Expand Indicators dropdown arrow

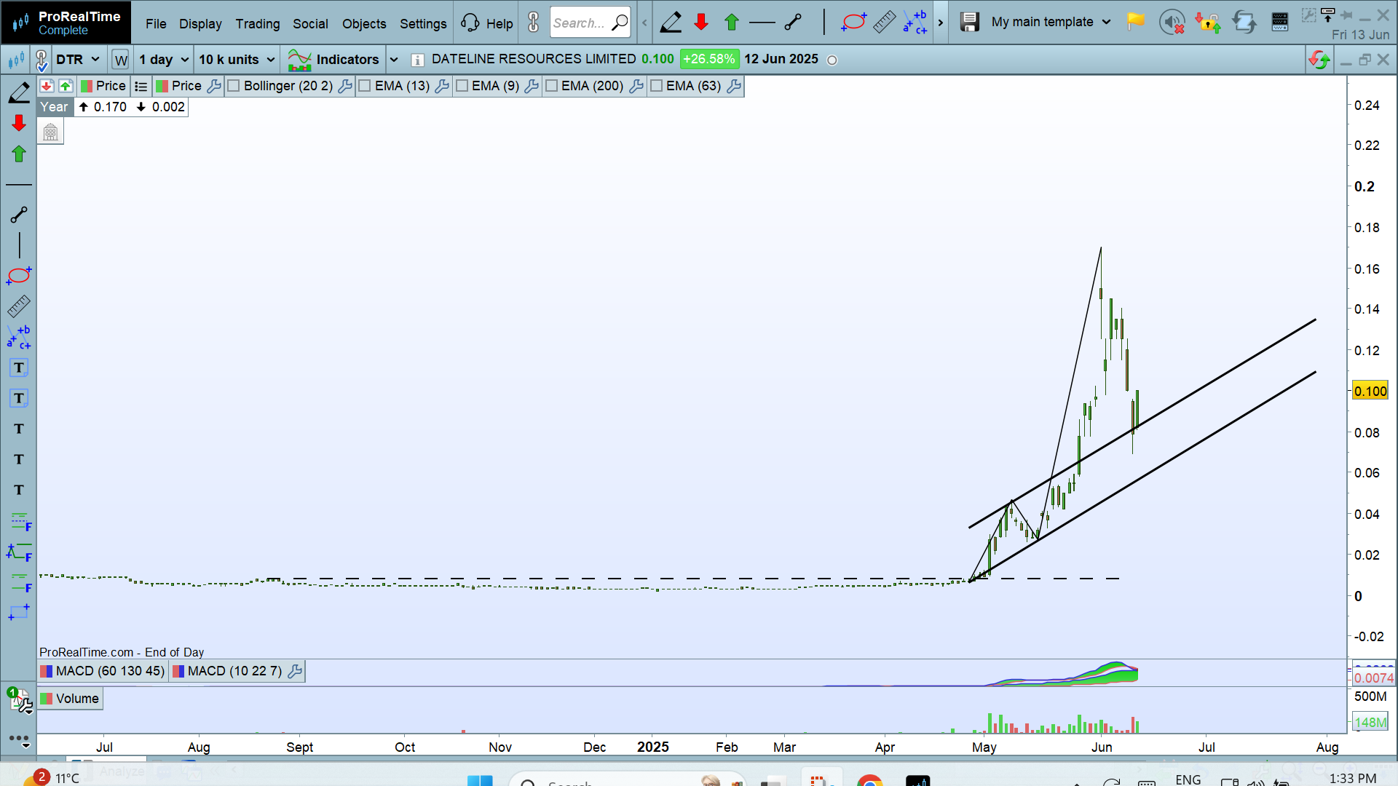[x=394, y=60]
